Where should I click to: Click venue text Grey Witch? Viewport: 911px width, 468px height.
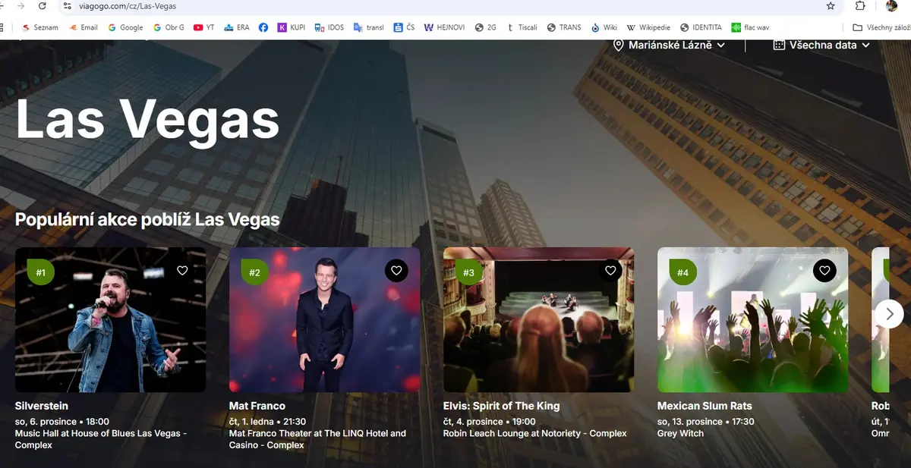pyautogui.click(x=680, y=433)
